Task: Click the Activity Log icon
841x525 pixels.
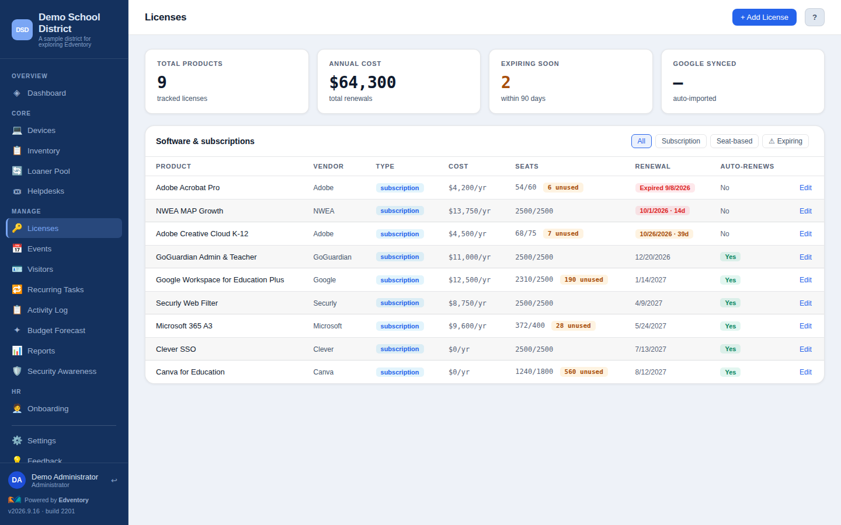Action: 17,310
